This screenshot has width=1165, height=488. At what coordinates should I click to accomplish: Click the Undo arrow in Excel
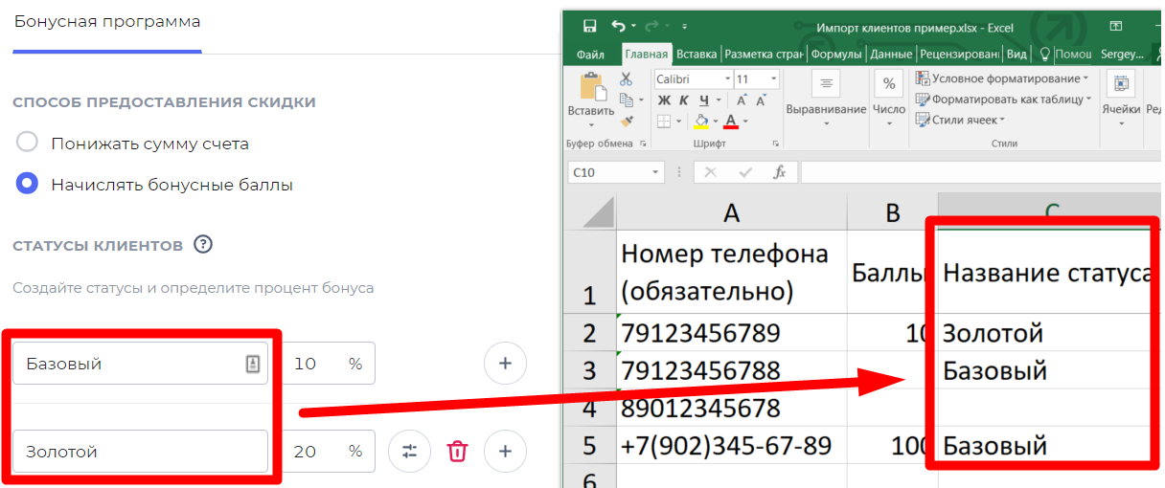[618, 27]
